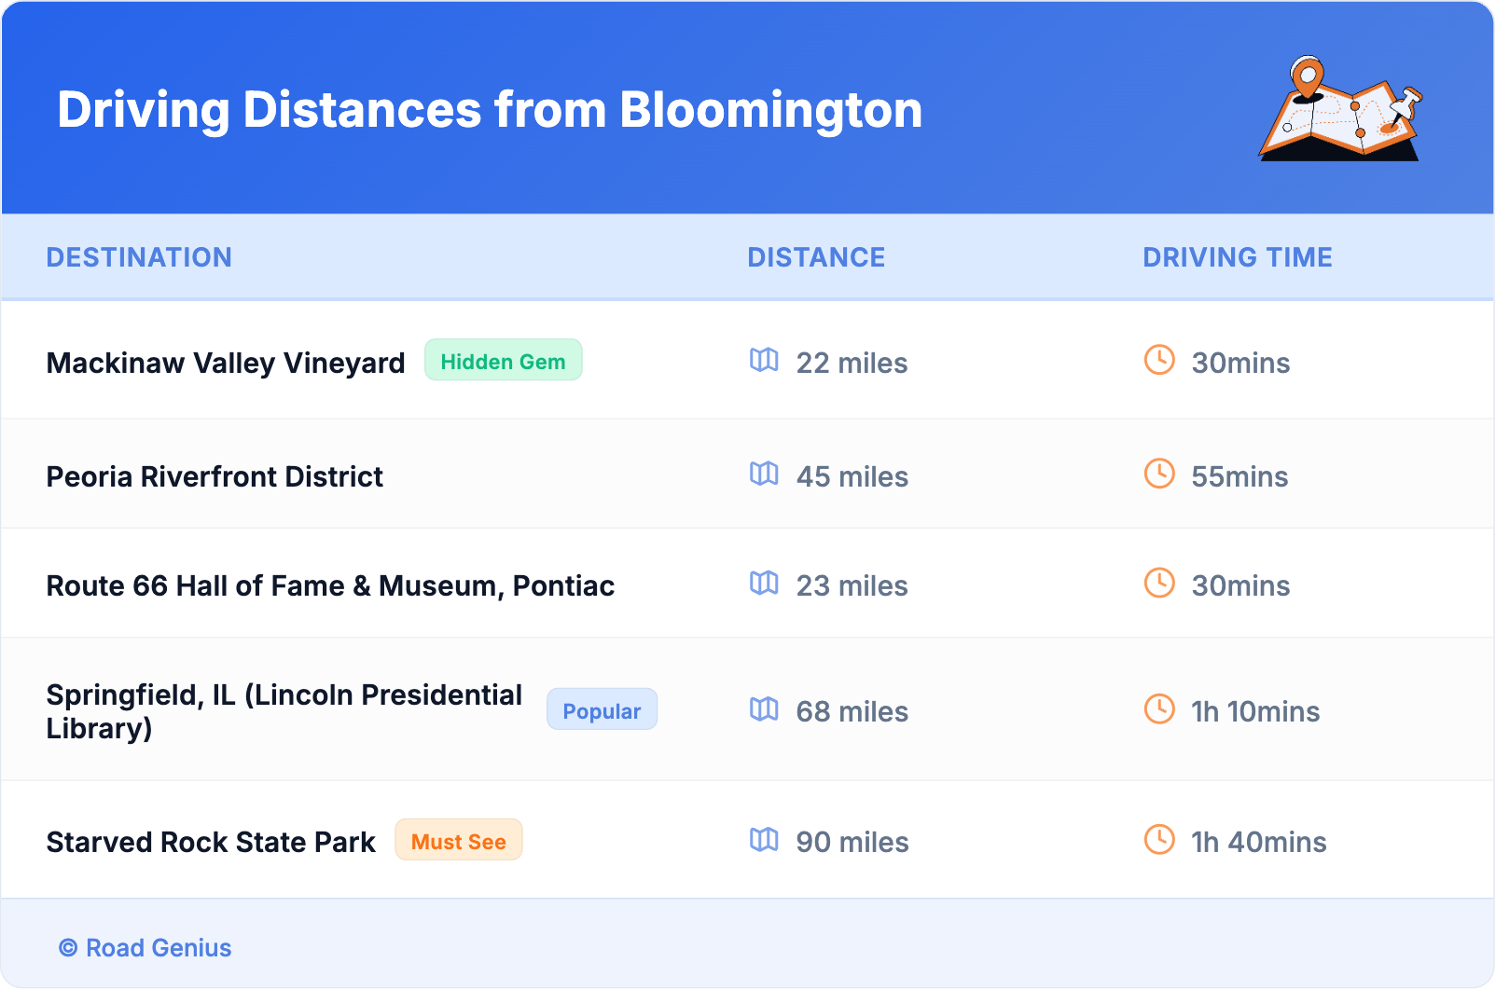
Task: Select Peoria Riverfront District destination
Action: tap(215, 476)
